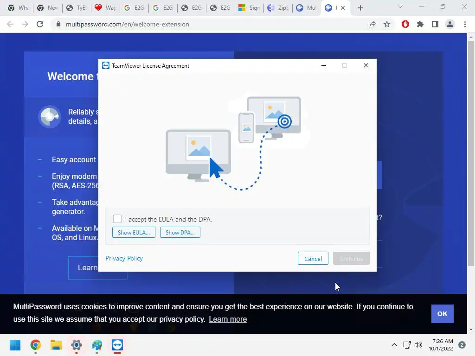Switch to the 'Wap' heart tab
The height and width of the screenshot is (356, 475).
[x=105, y=8]
